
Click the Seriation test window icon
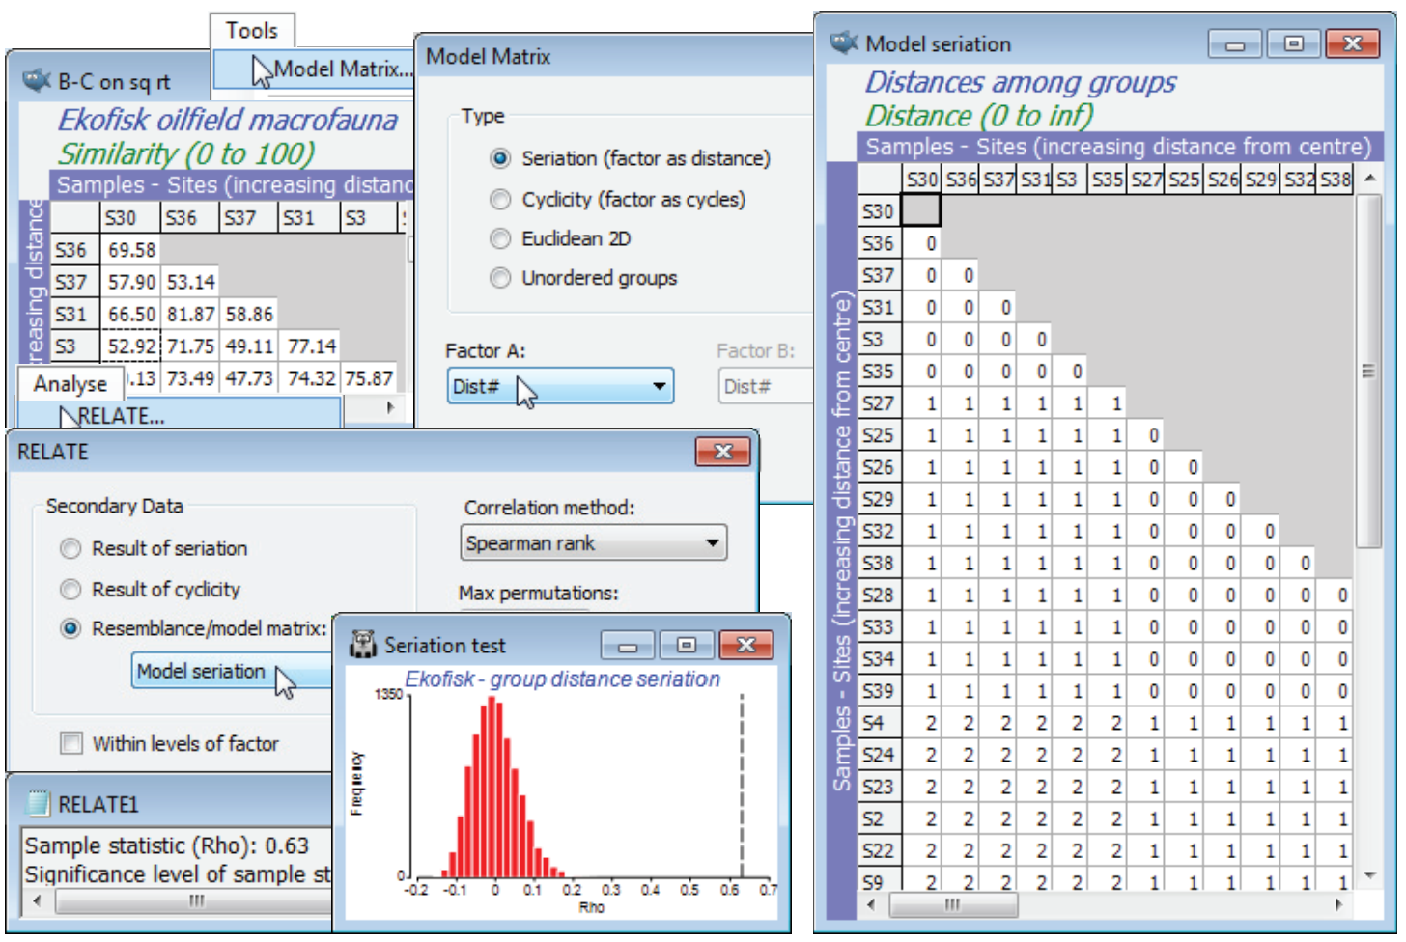(x=363, y=645)
